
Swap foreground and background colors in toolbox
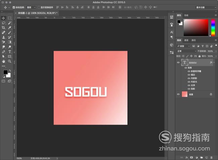coord(10,71)
